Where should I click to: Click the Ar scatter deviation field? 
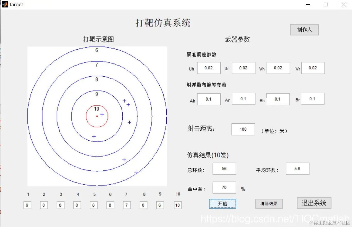click(x=243, y=99)
